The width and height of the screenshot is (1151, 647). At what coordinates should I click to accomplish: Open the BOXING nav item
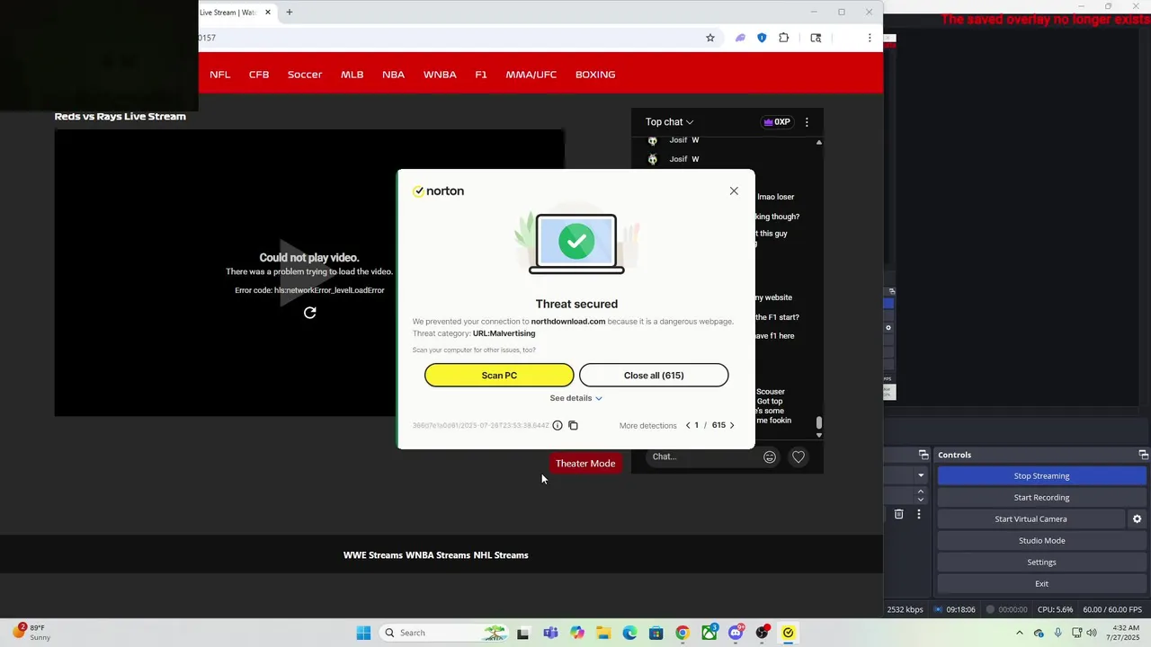click(595, 75)
